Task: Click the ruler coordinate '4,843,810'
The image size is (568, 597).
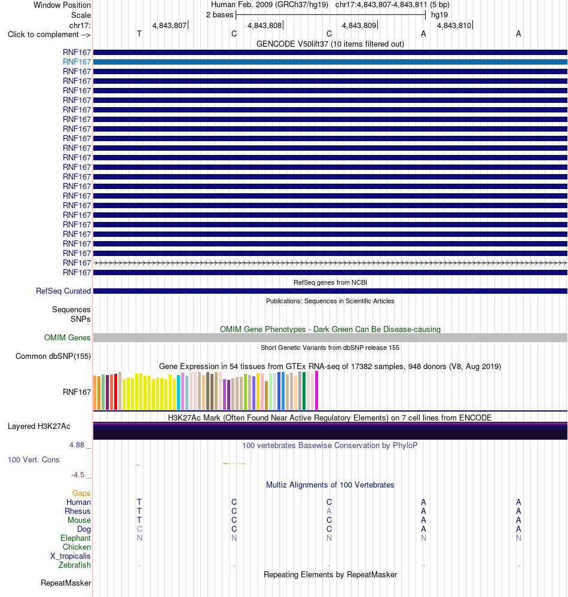Action: pos(454,26)
